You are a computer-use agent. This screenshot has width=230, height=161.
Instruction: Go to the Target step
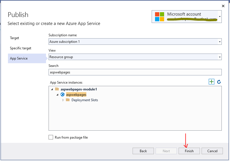[14, 38]
